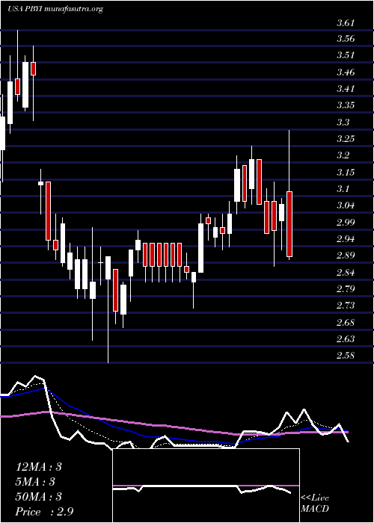The image size is (374, 523).
Task: Click the 3.2 price level label
Action: pos(343,155)
